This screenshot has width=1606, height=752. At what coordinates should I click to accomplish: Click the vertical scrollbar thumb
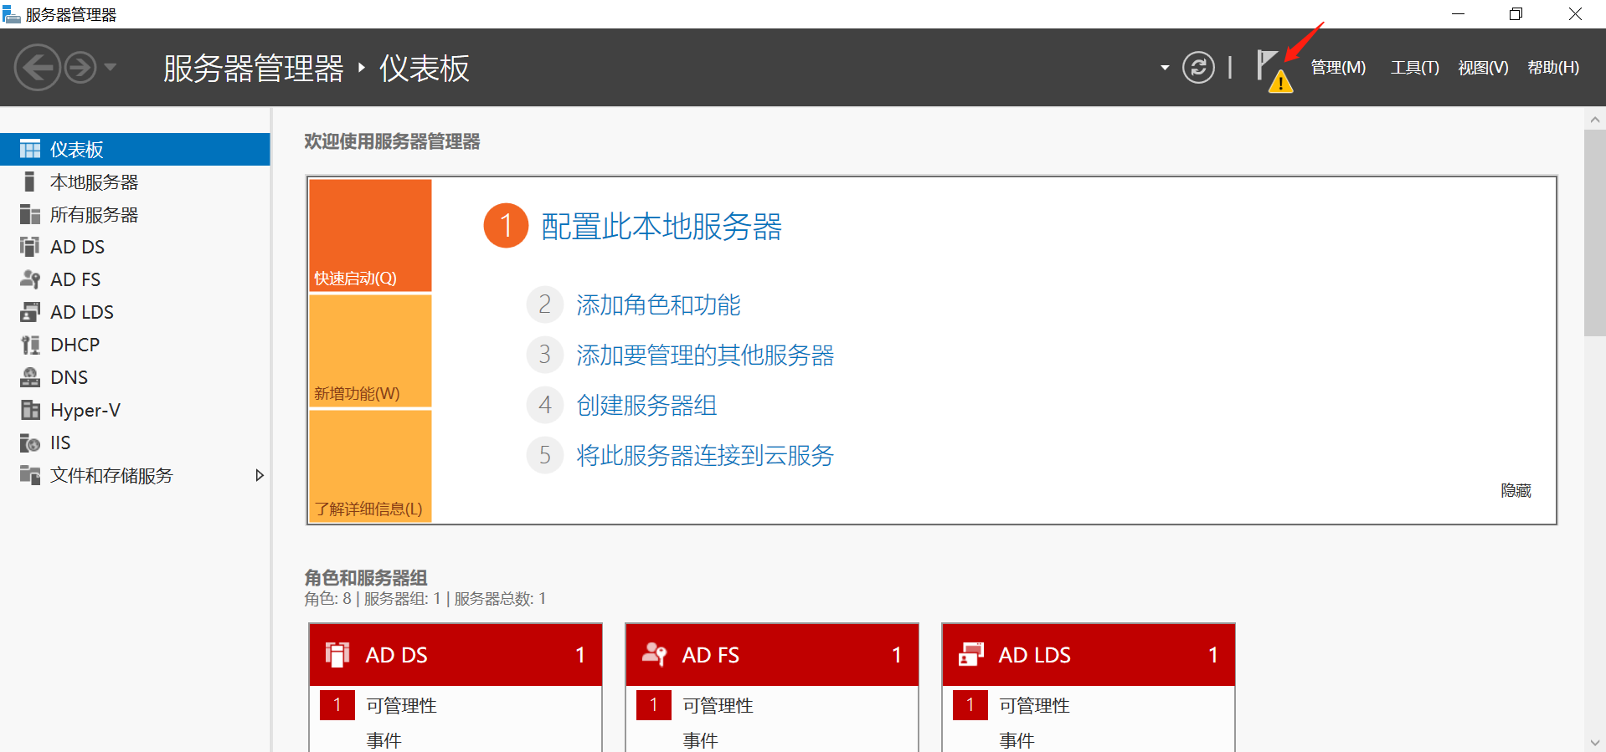pyautogui.click(x=1594, y=233)
